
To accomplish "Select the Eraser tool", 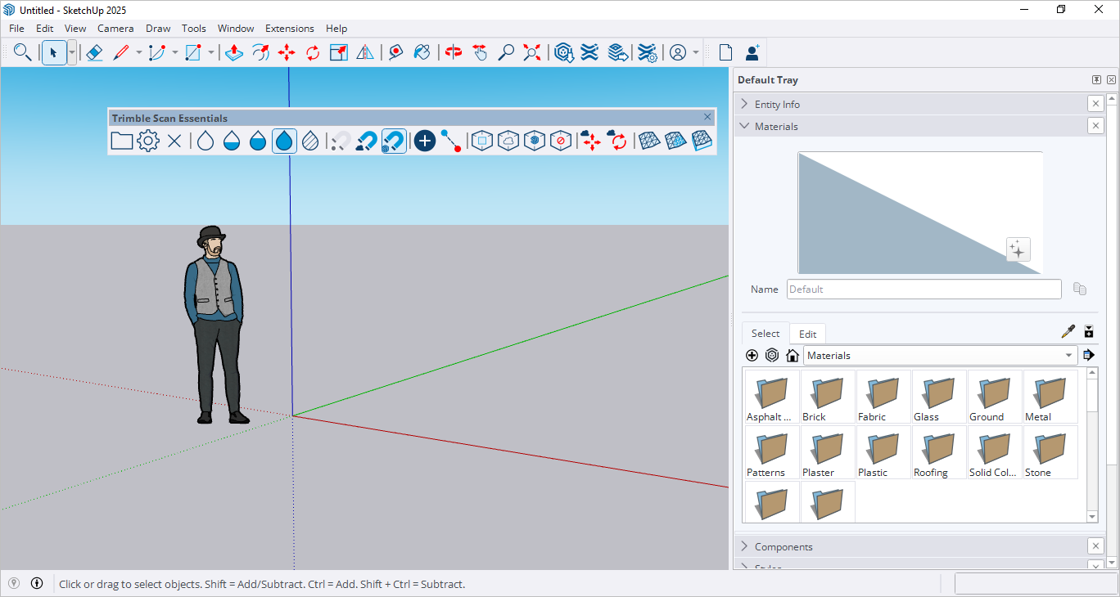I will tap(94, 52).
